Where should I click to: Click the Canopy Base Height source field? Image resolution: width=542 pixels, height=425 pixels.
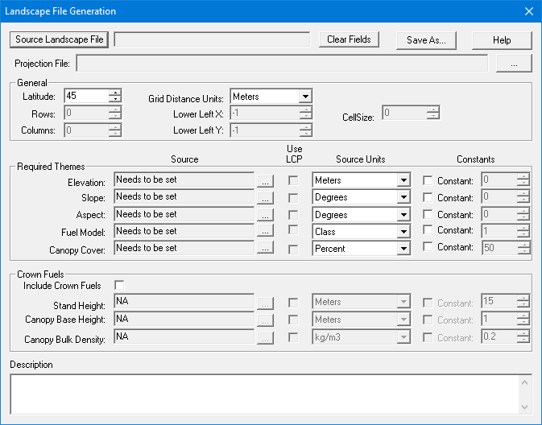(x=184, y=319)
